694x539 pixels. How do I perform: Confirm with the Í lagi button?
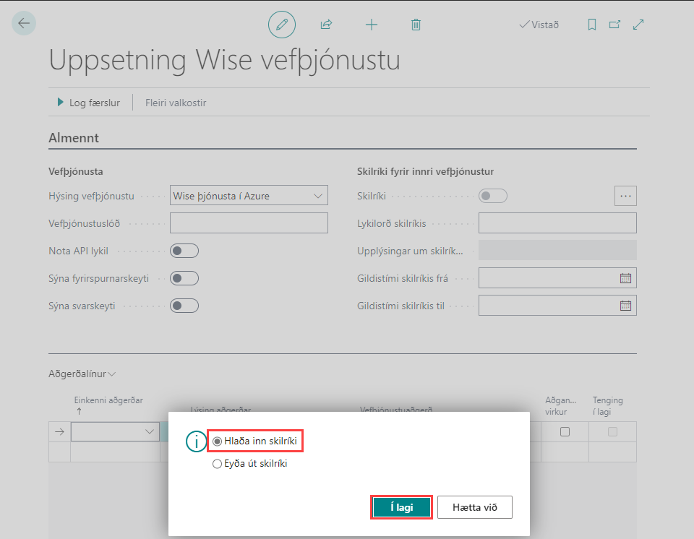(x=401, y=507)
